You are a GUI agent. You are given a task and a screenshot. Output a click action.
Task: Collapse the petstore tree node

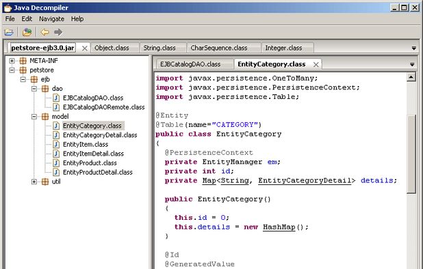[12, 70]
